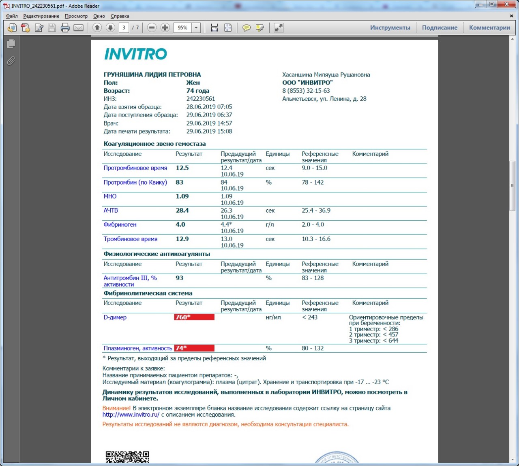This screenshot has height=466, width=519.
Task: Click the fit-width scrolling mode icon
Action: tap(214, 28)
